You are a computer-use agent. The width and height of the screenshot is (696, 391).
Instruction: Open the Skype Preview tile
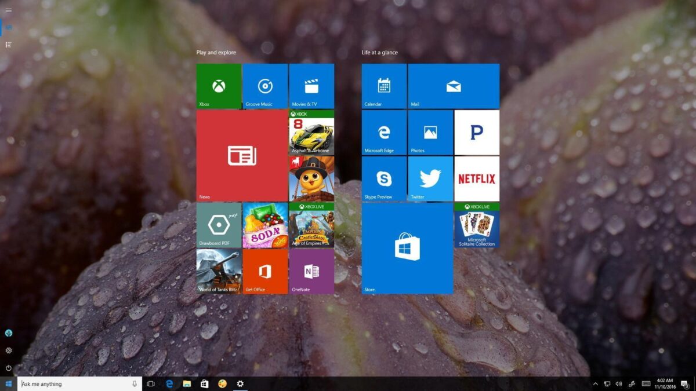383,178
